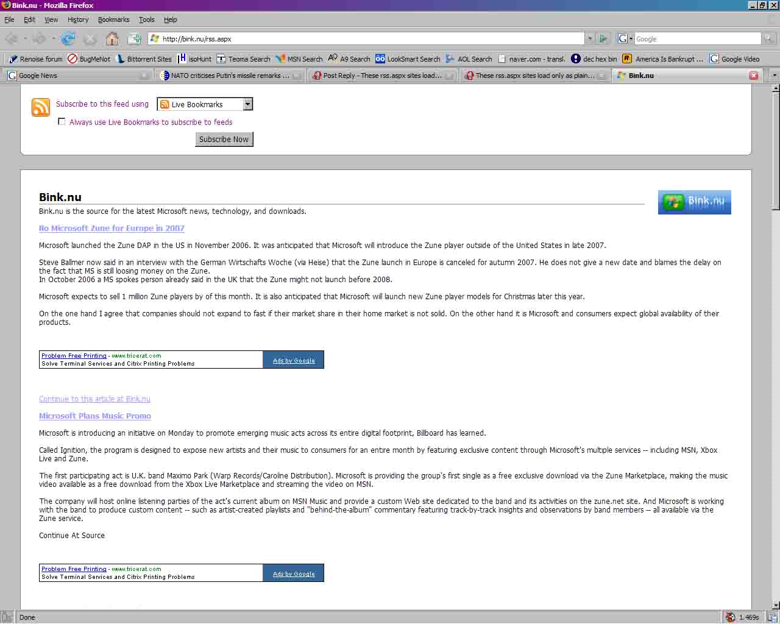Click second Ads by Google link
Image resolution: width=780 pixels, height=624 pixels.
294,574
